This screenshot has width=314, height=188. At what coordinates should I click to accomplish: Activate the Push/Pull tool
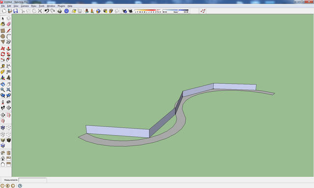point(8,48)
